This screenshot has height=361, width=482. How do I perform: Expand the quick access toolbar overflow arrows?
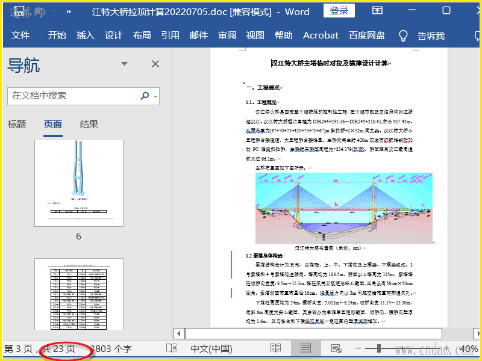click(x=69, y=11)
